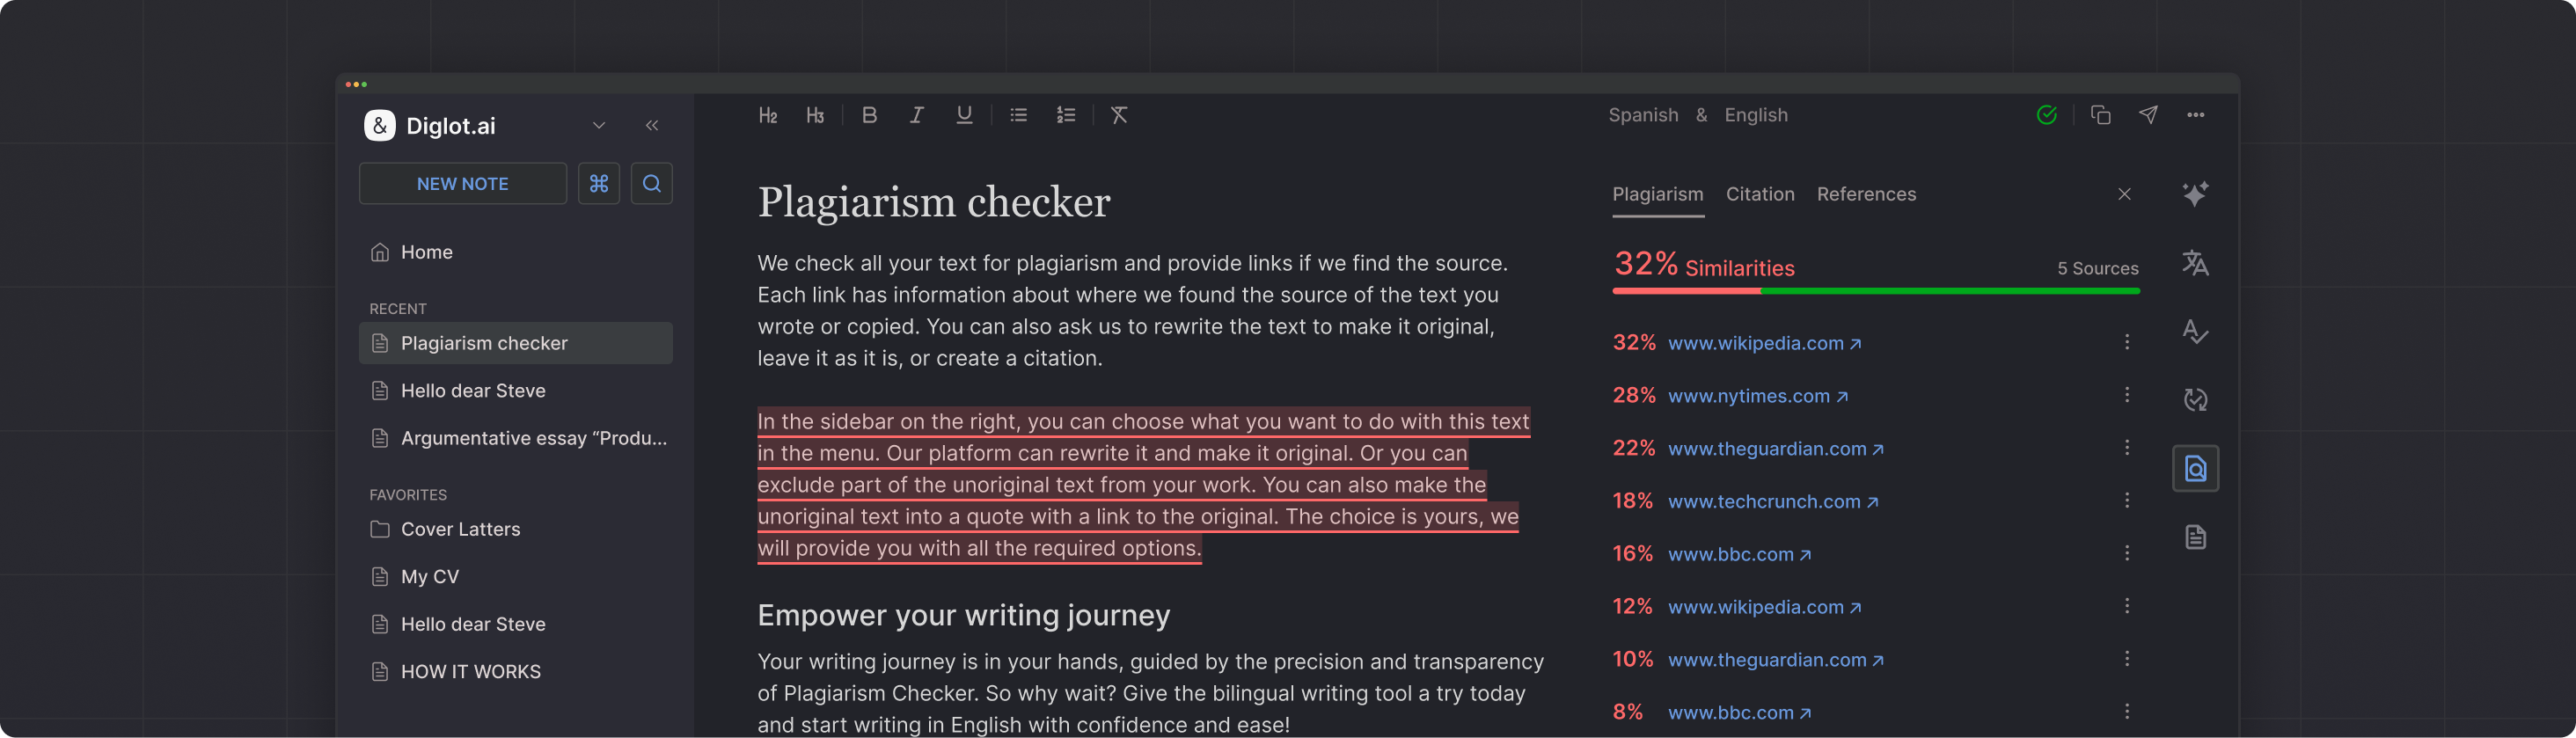This screenshot has height=738, width=2576.
Task: Collapse the left sidebar with the chevron
Action: pyautogui.click(x=652, y=125)
